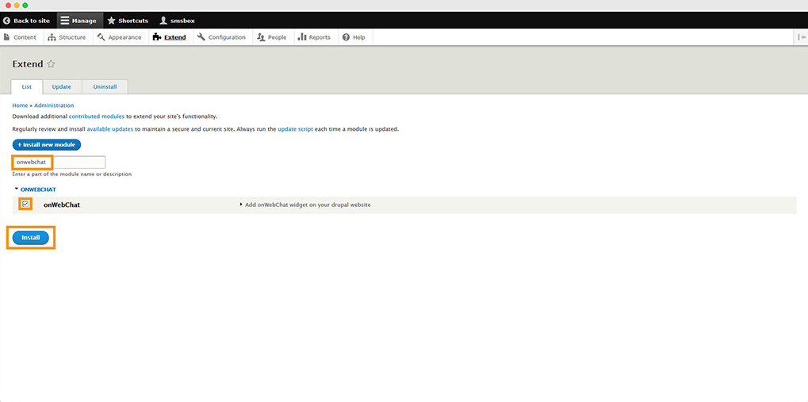The width and height of the screenshot is (808, 402).
Task: Click the Appearance paintbrush icon
Action: [x=101, y=37]
